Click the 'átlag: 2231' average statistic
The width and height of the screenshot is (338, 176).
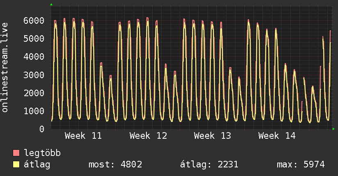point(209,165)
